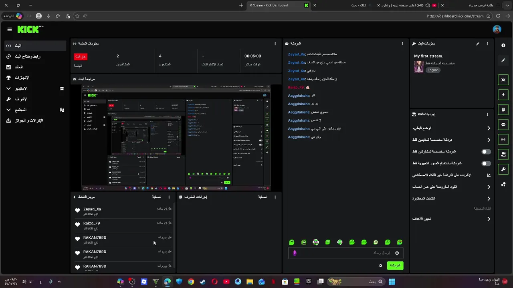Image resolution: width=513 pixels, height=288 pixels.
Task: Open activity feed panel three-dot menu
Action: pos(169,197)
